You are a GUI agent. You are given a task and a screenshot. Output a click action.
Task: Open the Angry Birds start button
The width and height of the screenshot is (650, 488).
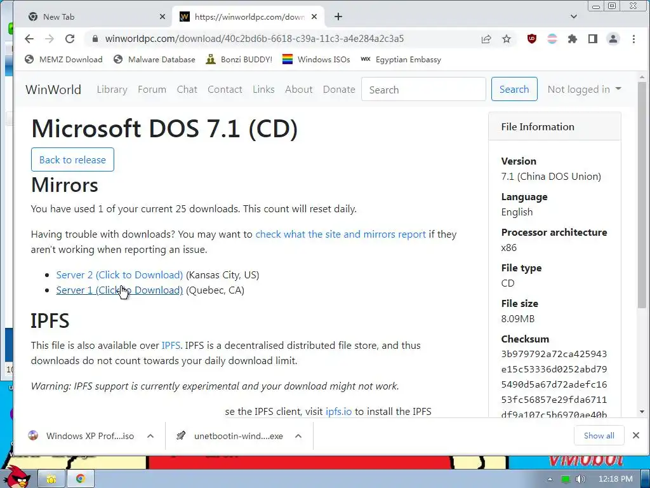point(17,477)
